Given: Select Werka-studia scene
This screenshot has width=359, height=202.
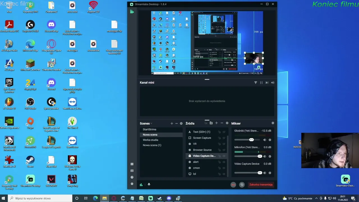Looking at the screenshot, I should point(161,140).
